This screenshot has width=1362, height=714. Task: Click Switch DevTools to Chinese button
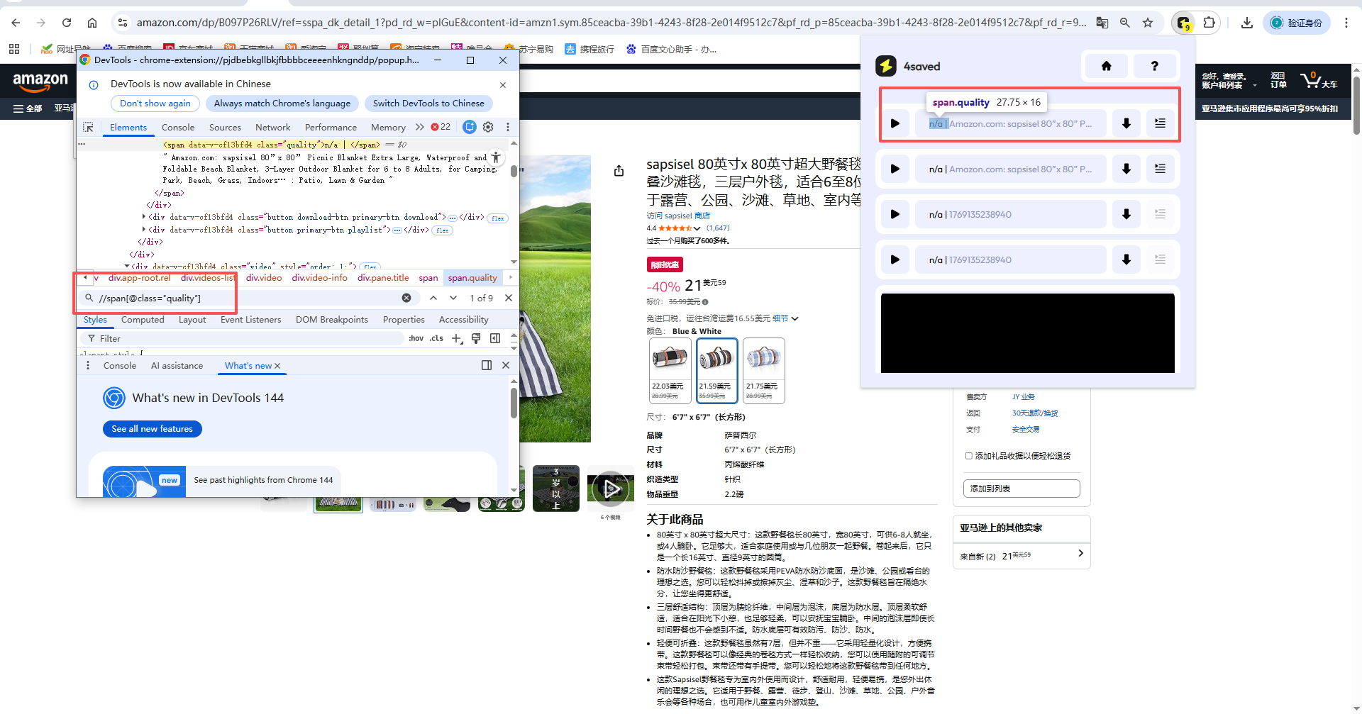tap(428, 103)
